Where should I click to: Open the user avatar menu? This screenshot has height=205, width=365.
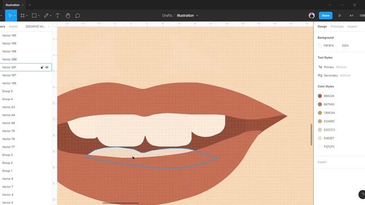[312, 15]
